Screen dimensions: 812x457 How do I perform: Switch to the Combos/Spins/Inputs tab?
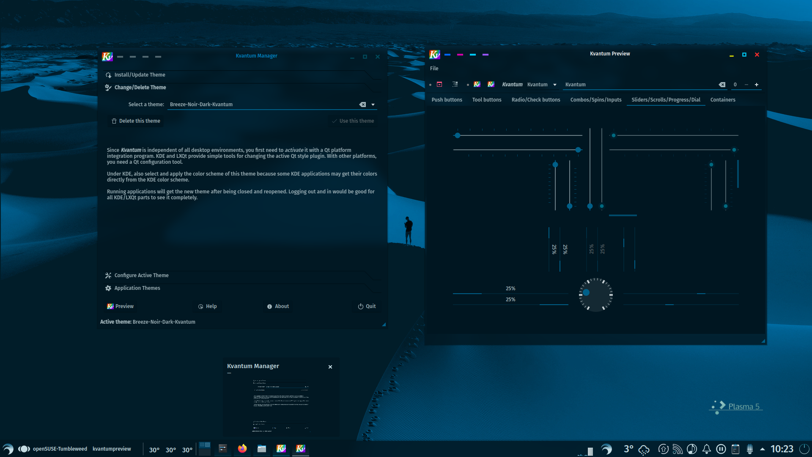596,100
